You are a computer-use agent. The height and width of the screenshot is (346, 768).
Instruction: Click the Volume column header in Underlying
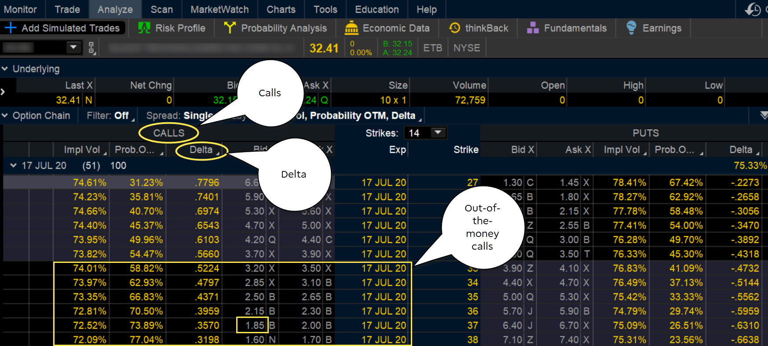pos(469,85)
